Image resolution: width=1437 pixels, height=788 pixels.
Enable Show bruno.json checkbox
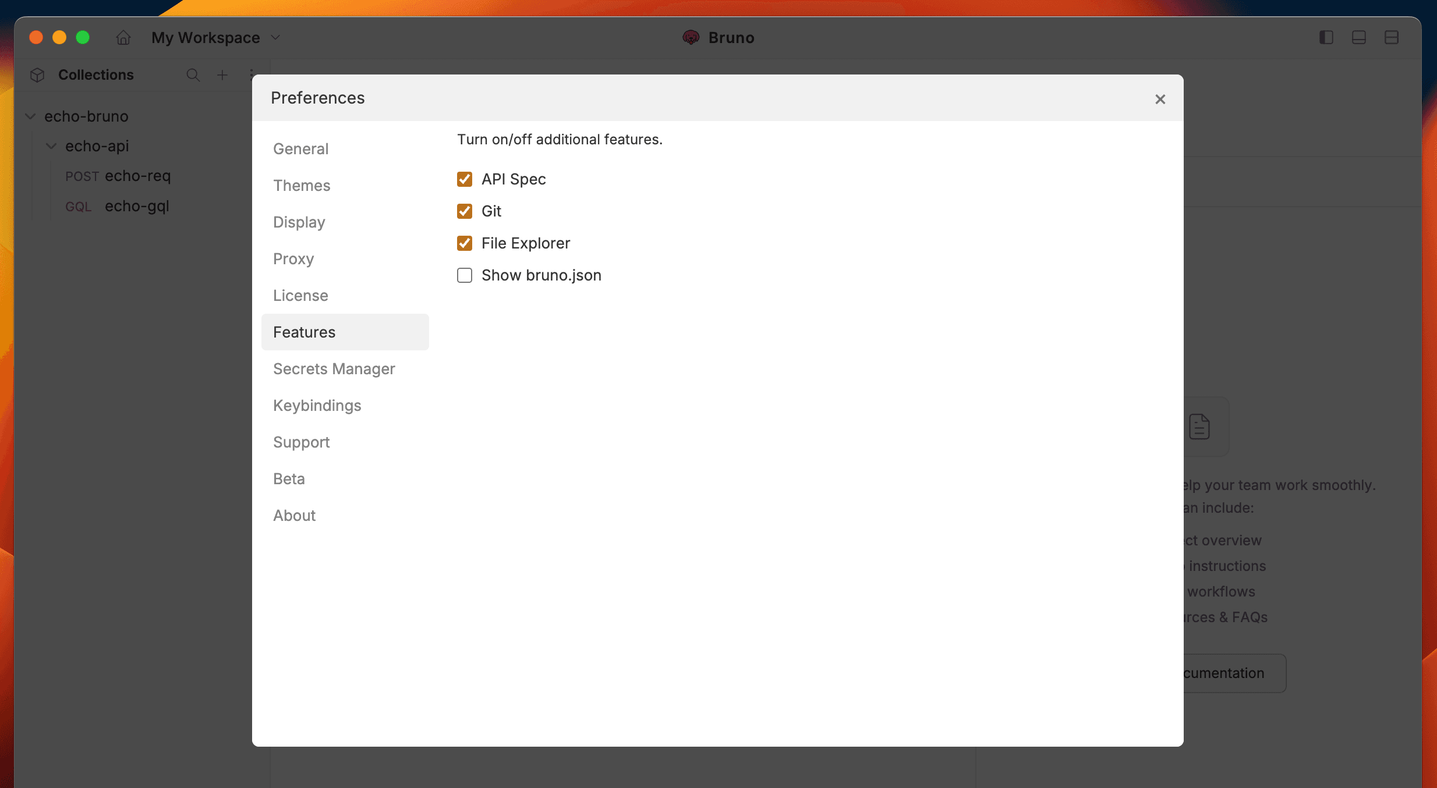(x=465, y=275)
